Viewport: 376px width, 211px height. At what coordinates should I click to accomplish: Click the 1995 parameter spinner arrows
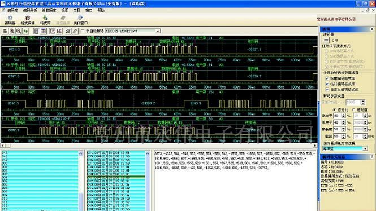pos(363,102)
